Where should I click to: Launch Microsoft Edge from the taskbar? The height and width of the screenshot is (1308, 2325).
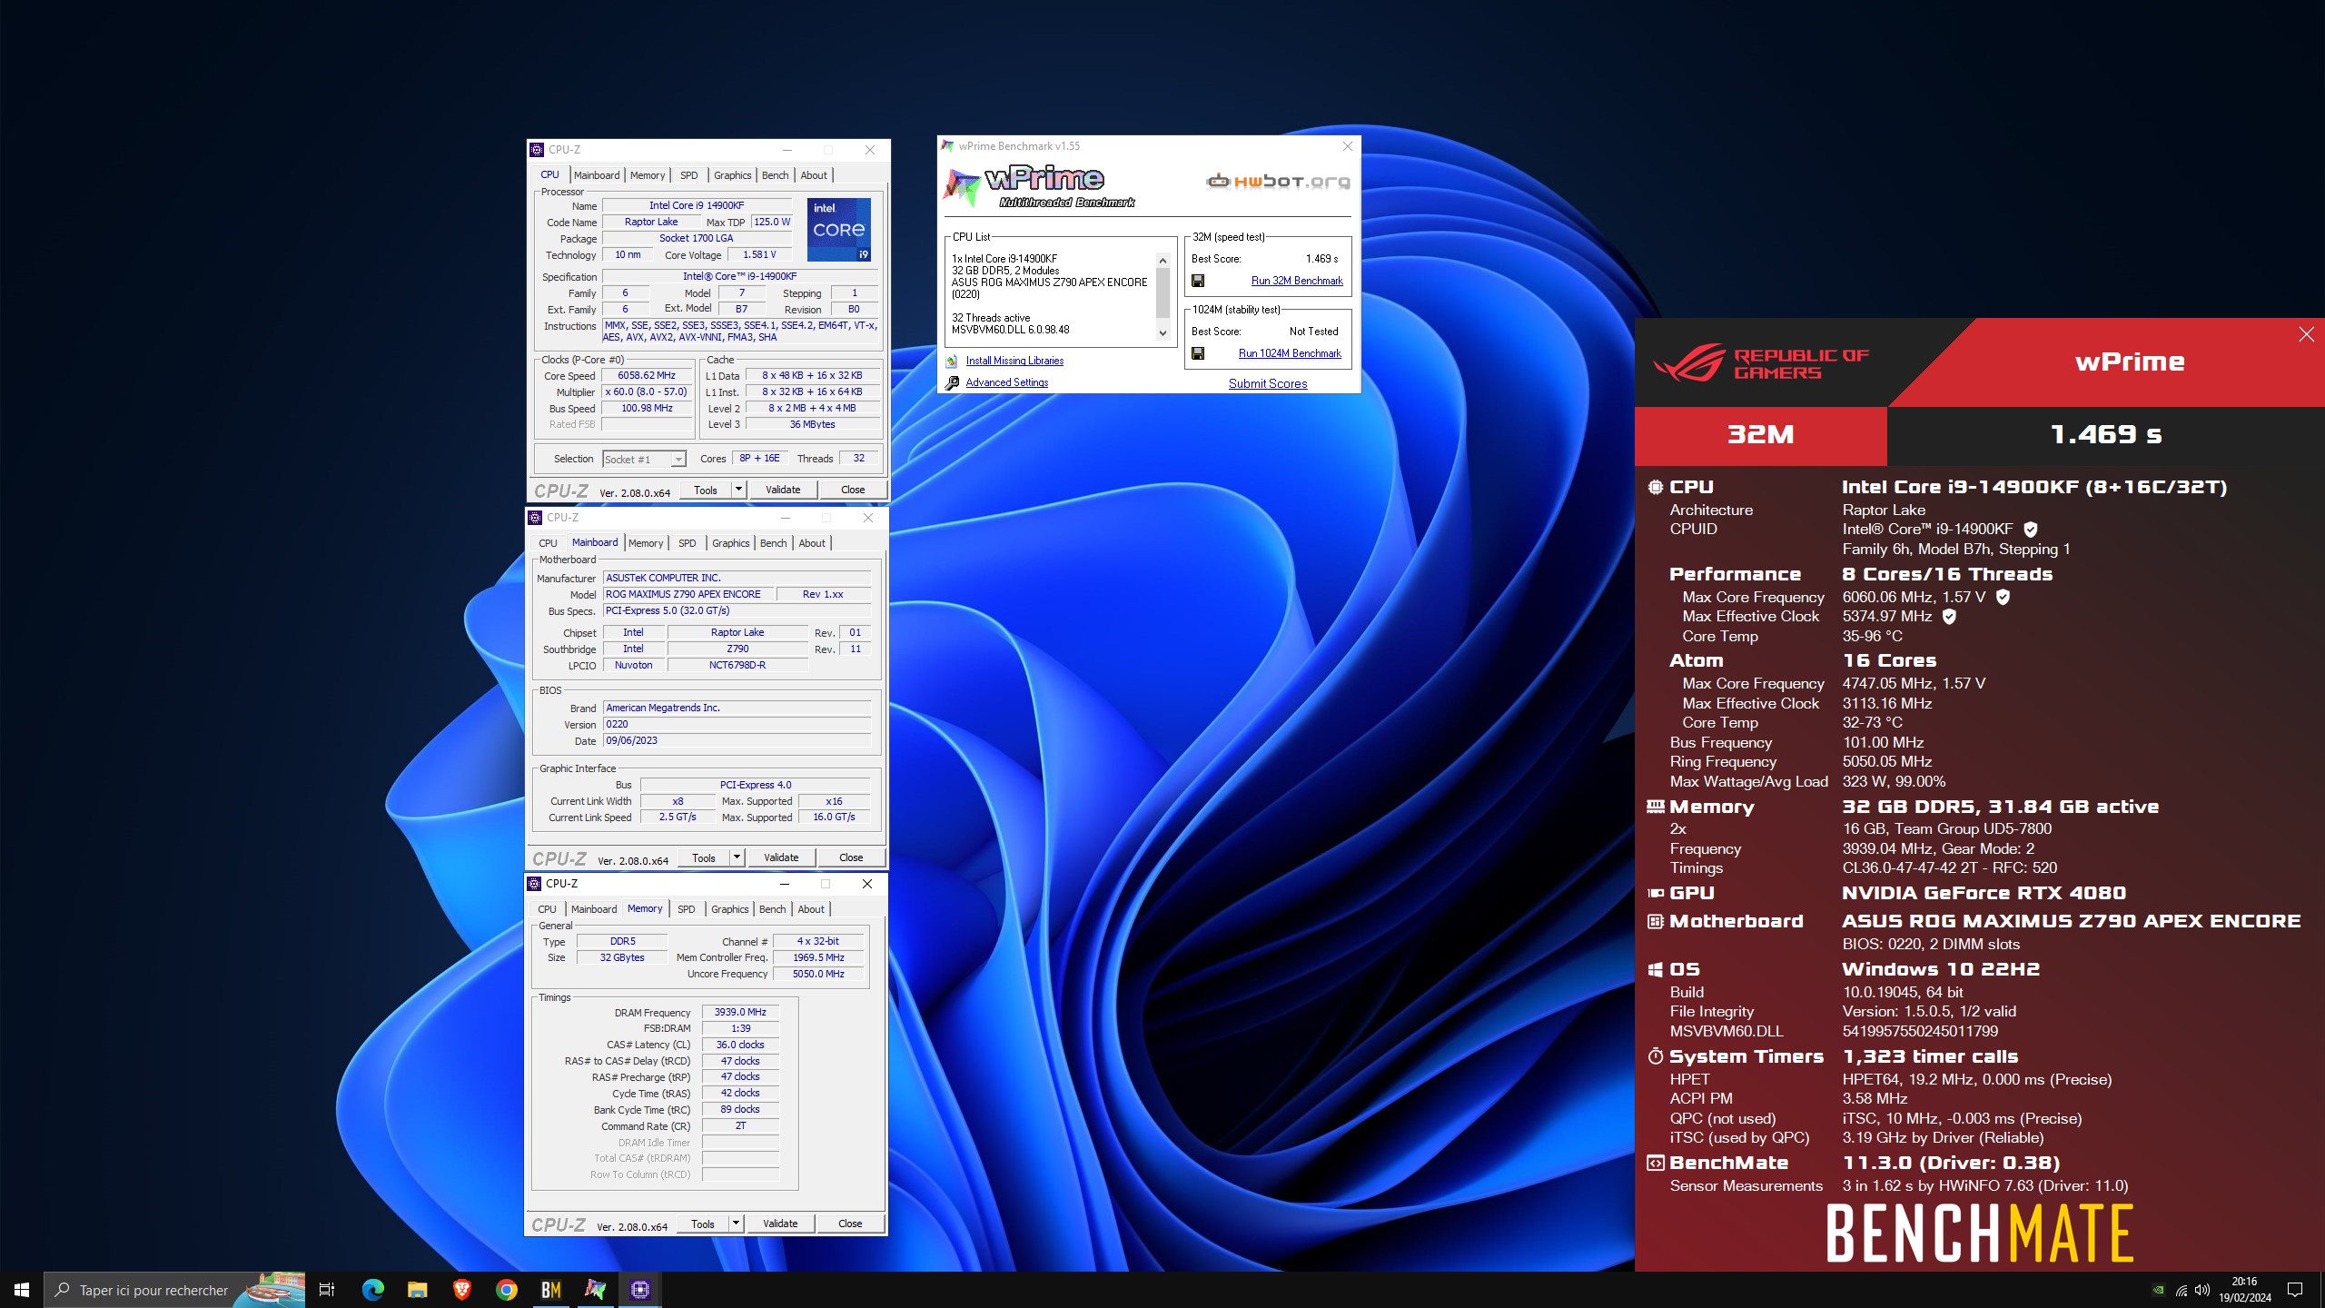coord(372,1290)
